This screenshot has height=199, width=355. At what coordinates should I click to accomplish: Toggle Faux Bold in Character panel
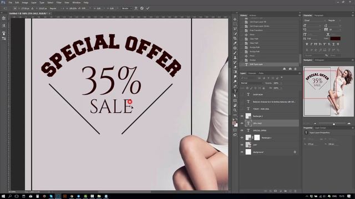pos(307,44)
